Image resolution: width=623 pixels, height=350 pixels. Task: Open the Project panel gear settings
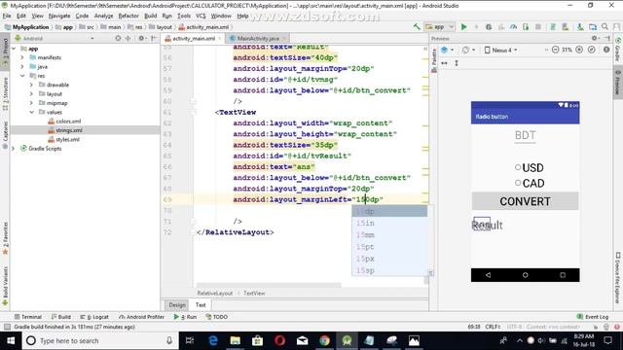tap(141, 39)
